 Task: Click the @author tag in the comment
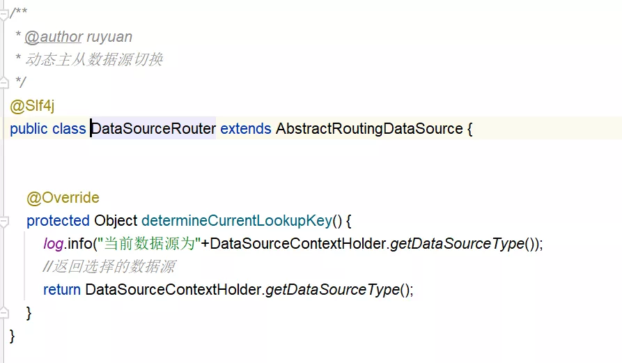pyautogui.click(x=54, y=37)
